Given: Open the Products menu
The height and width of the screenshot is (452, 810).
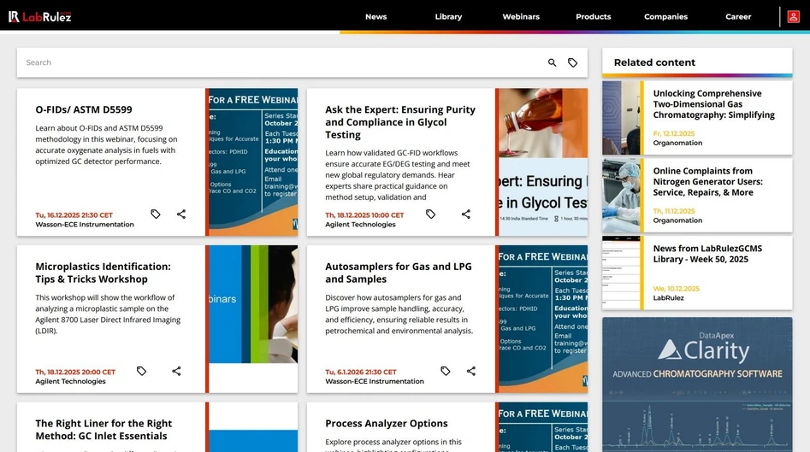Looking at the screenshot, I should pos(593,16).
